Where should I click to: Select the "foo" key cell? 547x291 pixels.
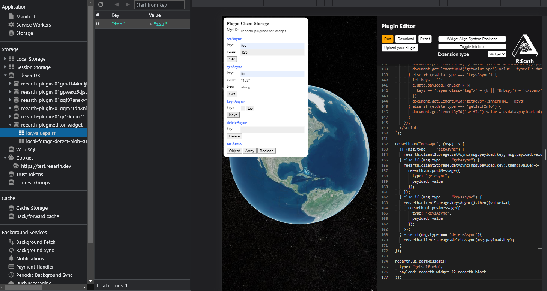coord(128,24)
